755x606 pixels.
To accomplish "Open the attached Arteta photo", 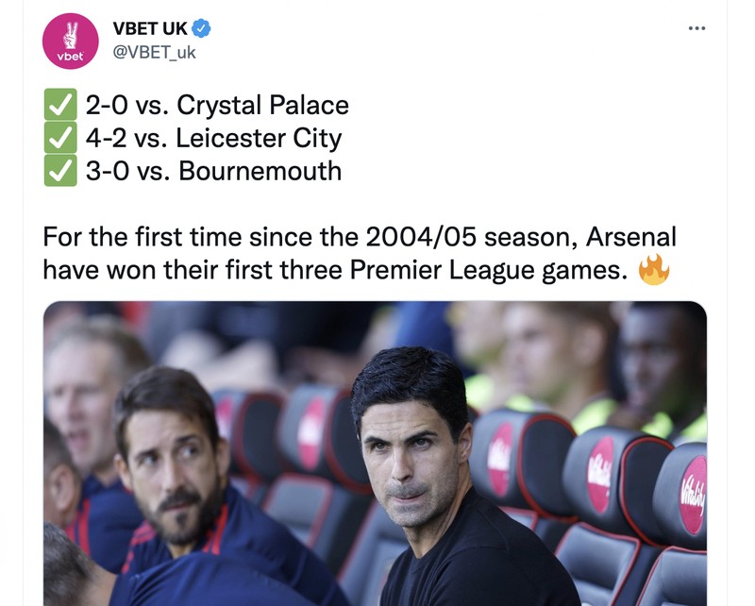I will (x=377, y=453).
